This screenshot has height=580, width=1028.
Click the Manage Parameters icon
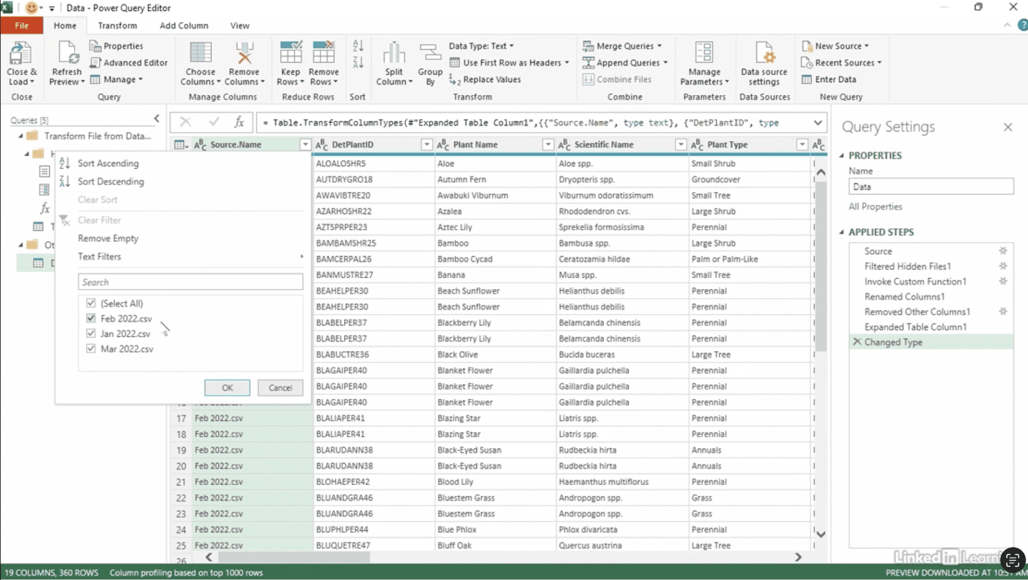click(x=704, y=54)
